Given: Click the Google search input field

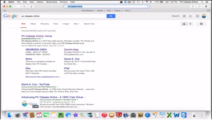Looking at the screenshot, I should coord(63,16).
